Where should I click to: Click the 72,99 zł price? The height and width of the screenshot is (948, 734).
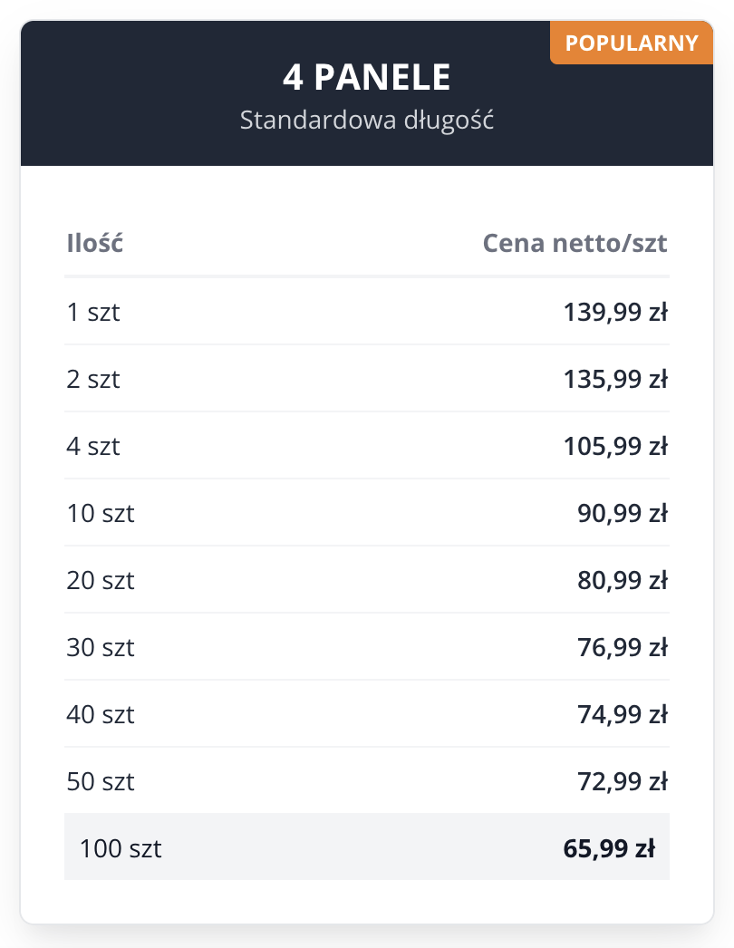(x=622, y=781)
